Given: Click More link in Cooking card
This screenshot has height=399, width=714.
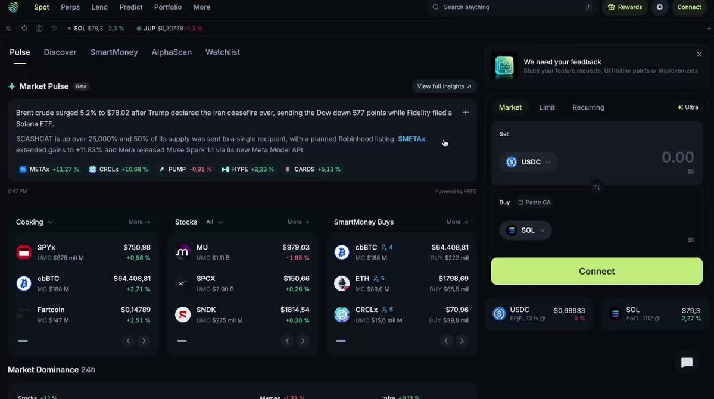Looking at the screenshot, I should tap(139, 222).
